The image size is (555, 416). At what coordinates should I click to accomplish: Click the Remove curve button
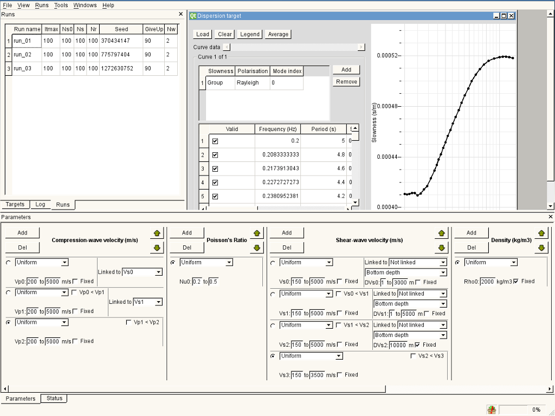pos(346,82)
